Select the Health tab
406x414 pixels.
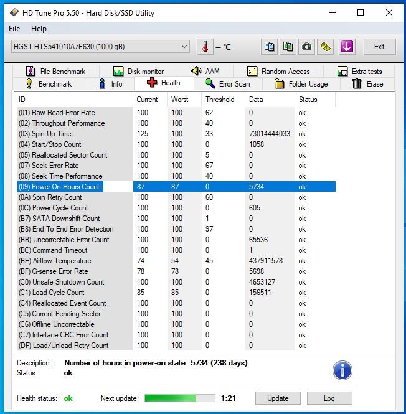click(164, 83)
